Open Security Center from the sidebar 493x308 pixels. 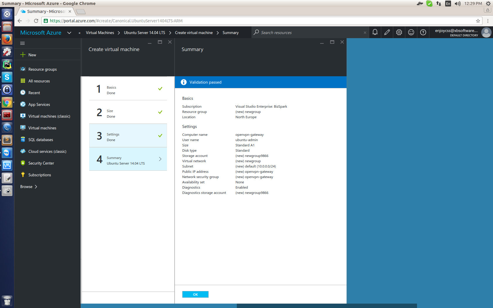[x=41, y=163]
